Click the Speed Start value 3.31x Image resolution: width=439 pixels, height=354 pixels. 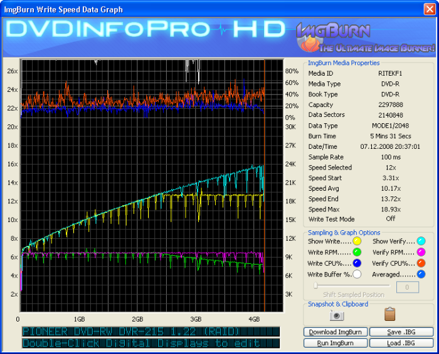pyautogui.click(x=391, y=178)
